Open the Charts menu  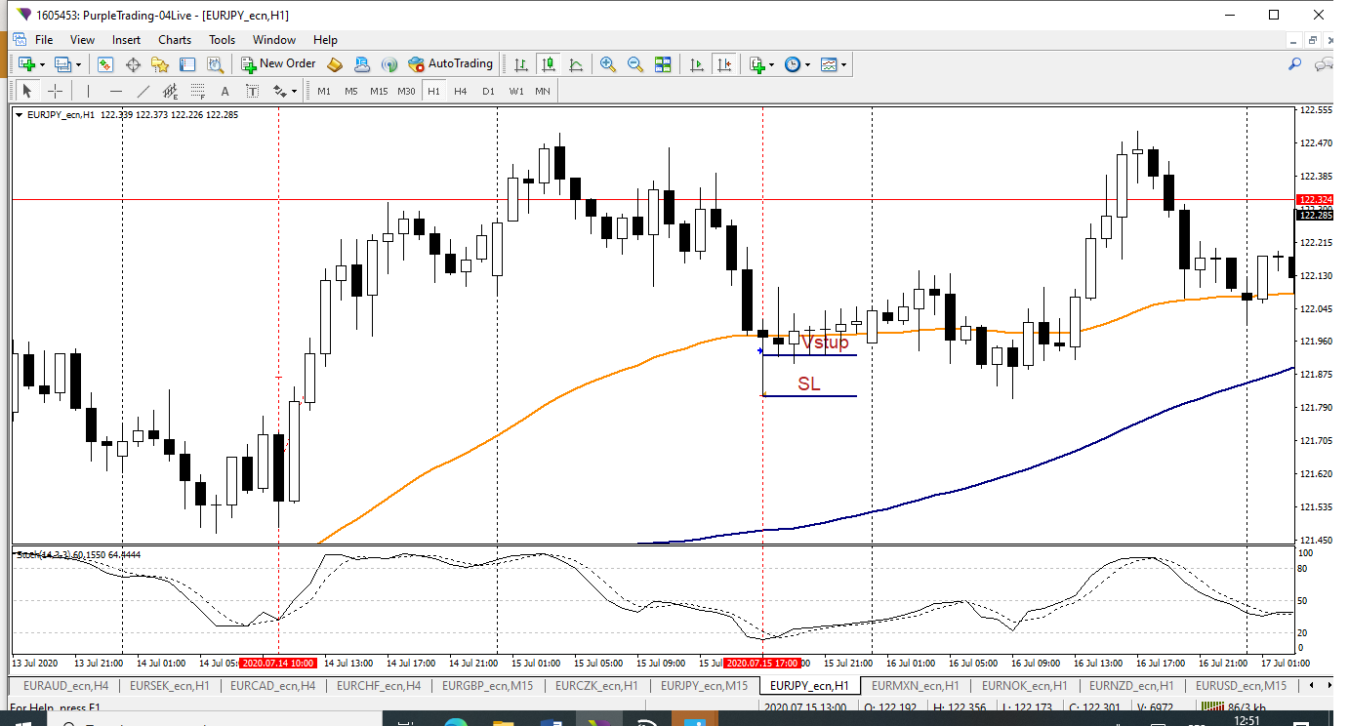[x=175, y=40]
